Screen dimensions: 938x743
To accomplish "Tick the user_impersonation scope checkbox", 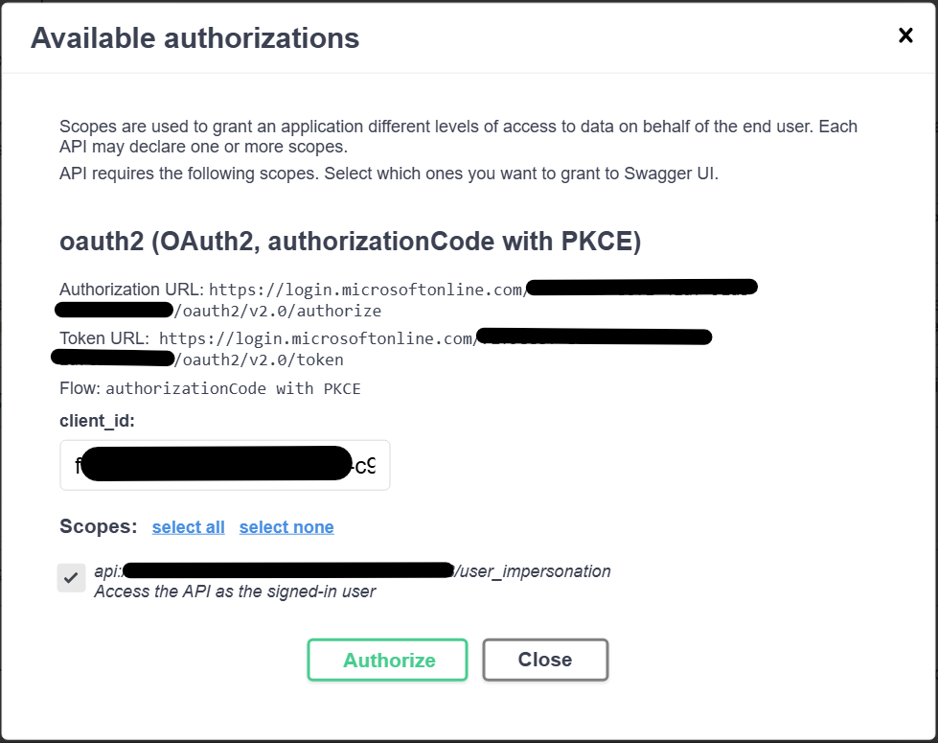I will [x=71, y=578].
